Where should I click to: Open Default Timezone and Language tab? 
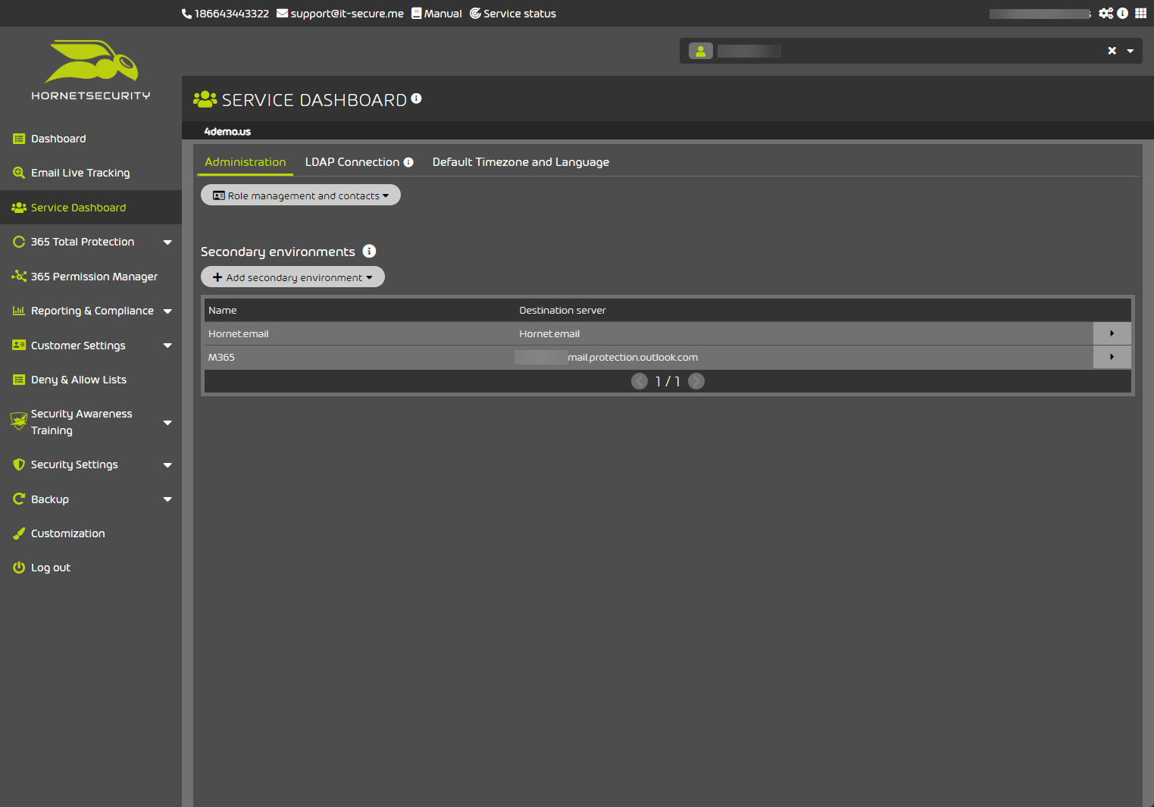tap(521, 162)
